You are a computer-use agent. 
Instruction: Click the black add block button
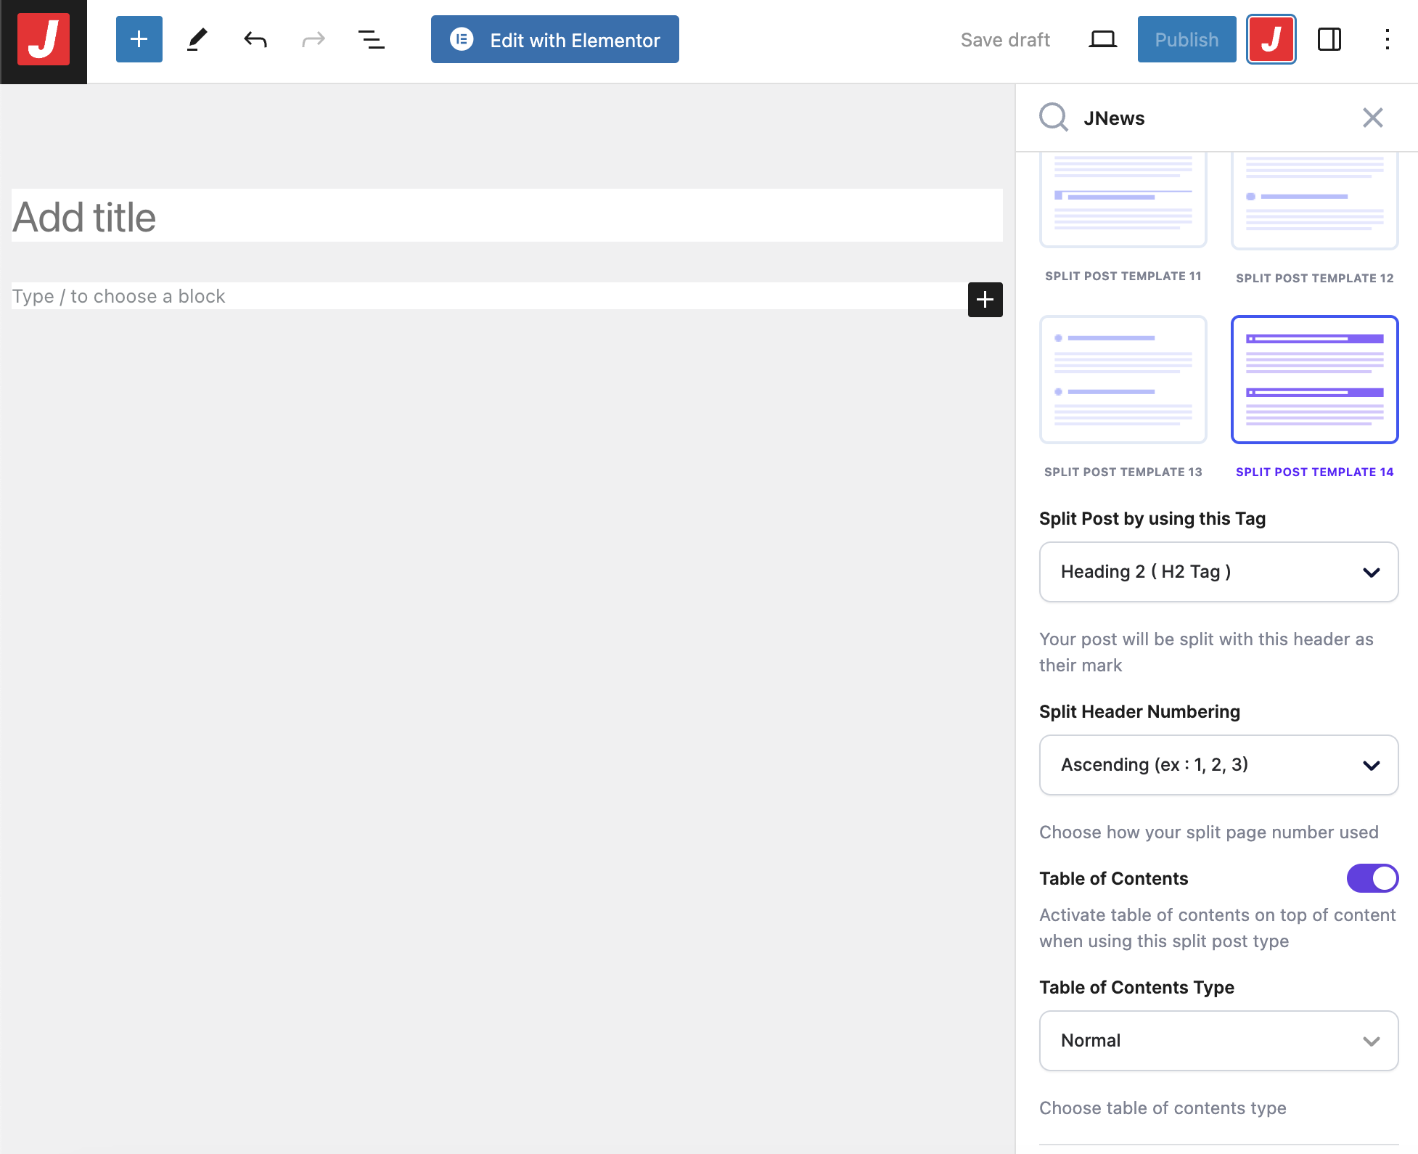click(x=985, y=300)
